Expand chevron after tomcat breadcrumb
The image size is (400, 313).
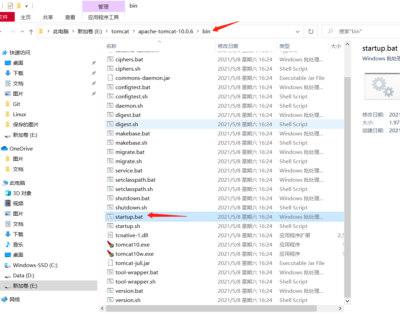pyautogui.click(x=134, y=31)
